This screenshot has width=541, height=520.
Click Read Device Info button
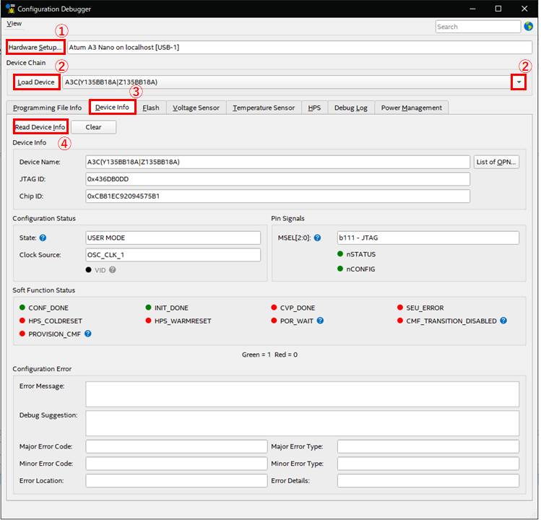(40, 127)
